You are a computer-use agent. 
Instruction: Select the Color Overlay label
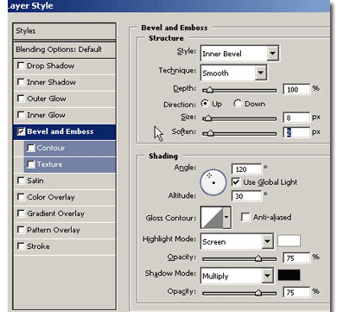51,197
